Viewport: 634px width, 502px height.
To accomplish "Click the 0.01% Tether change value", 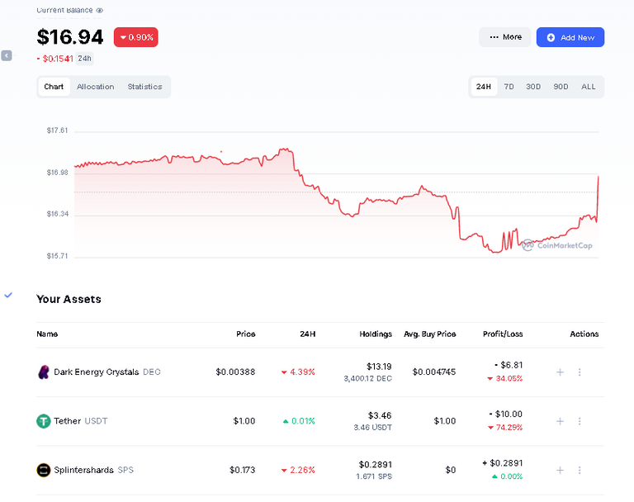I will [x=299, y=421].
